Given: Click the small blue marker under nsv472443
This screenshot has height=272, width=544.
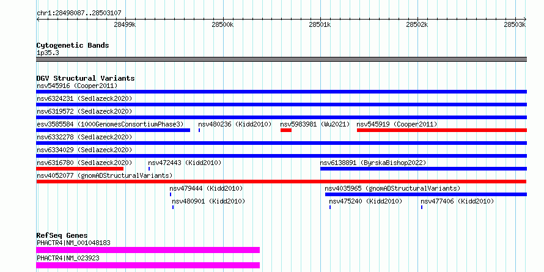Looking at the screenshot, I should [x=149, y=169].
